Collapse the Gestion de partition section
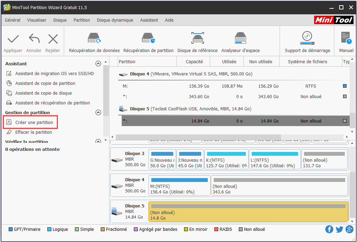The width and height of the screenshot is (357, 242). point(98,112)
